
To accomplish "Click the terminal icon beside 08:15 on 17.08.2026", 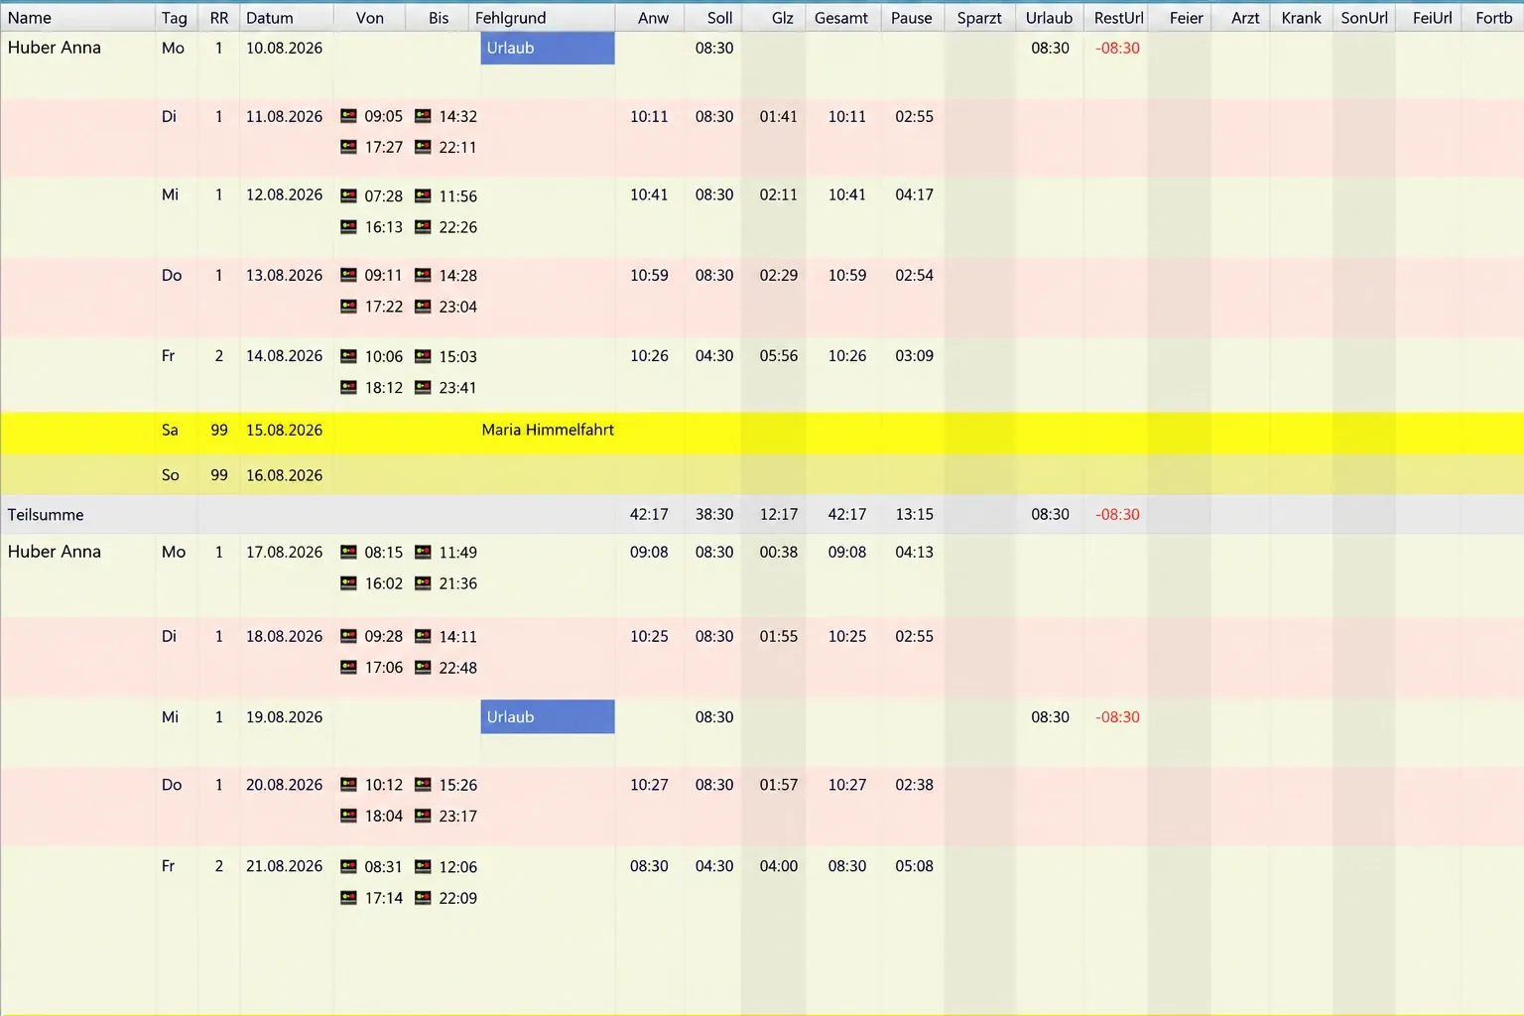I will 348,553.
